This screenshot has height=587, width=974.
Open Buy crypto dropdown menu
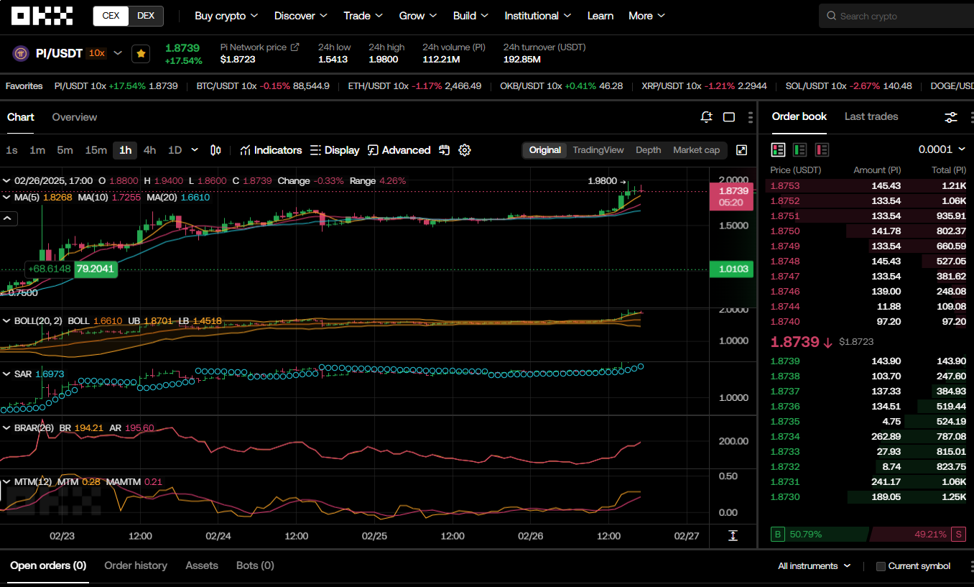[x=226, y=16]
